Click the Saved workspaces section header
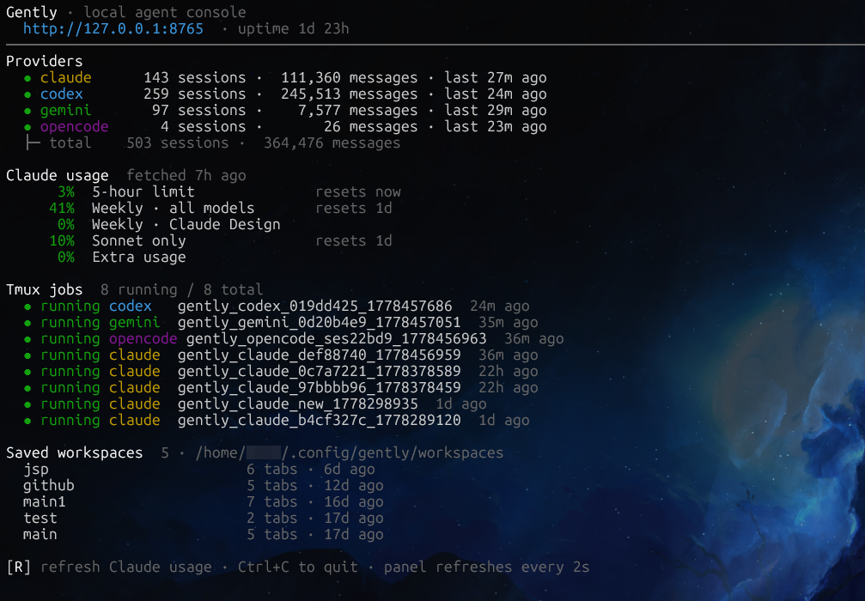Viewport: 865px width, 601px height. pyautogui.click(x=75, y=452)
